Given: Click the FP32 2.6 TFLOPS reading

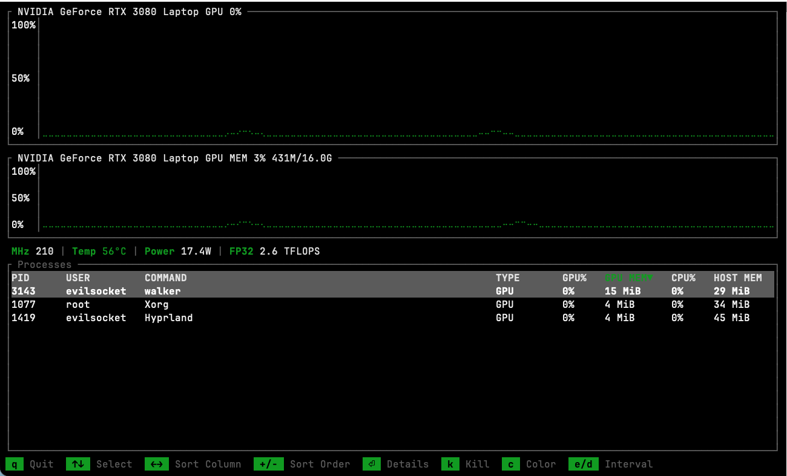Looking at the screenshot, I should click(275, 251).
